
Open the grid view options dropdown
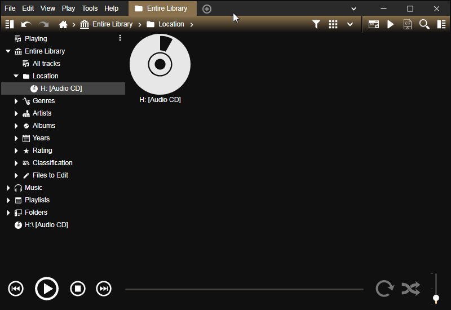click(x=350, y=24)
